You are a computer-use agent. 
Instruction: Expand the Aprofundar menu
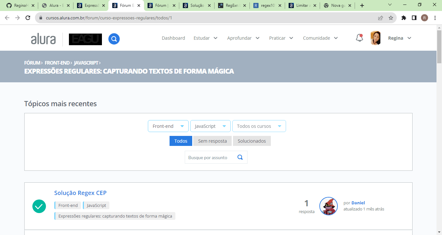[x=243, y=38]
